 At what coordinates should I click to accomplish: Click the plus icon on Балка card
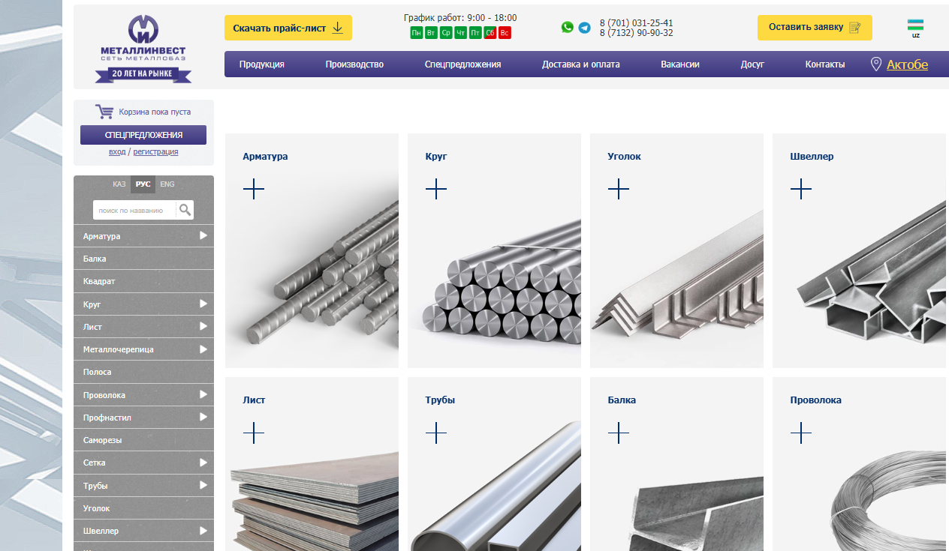pyautogui.click(x=619, y=433)
